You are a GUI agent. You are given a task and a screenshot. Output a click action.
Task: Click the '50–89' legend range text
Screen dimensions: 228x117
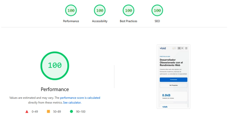pos(57,112)
